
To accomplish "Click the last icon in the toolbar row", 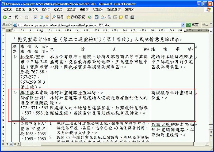I will 132,17.
